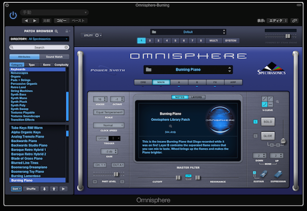Viewport: 307px width, 211px height.
Task: Click the patch Search field
Action: tap(39, 47)
